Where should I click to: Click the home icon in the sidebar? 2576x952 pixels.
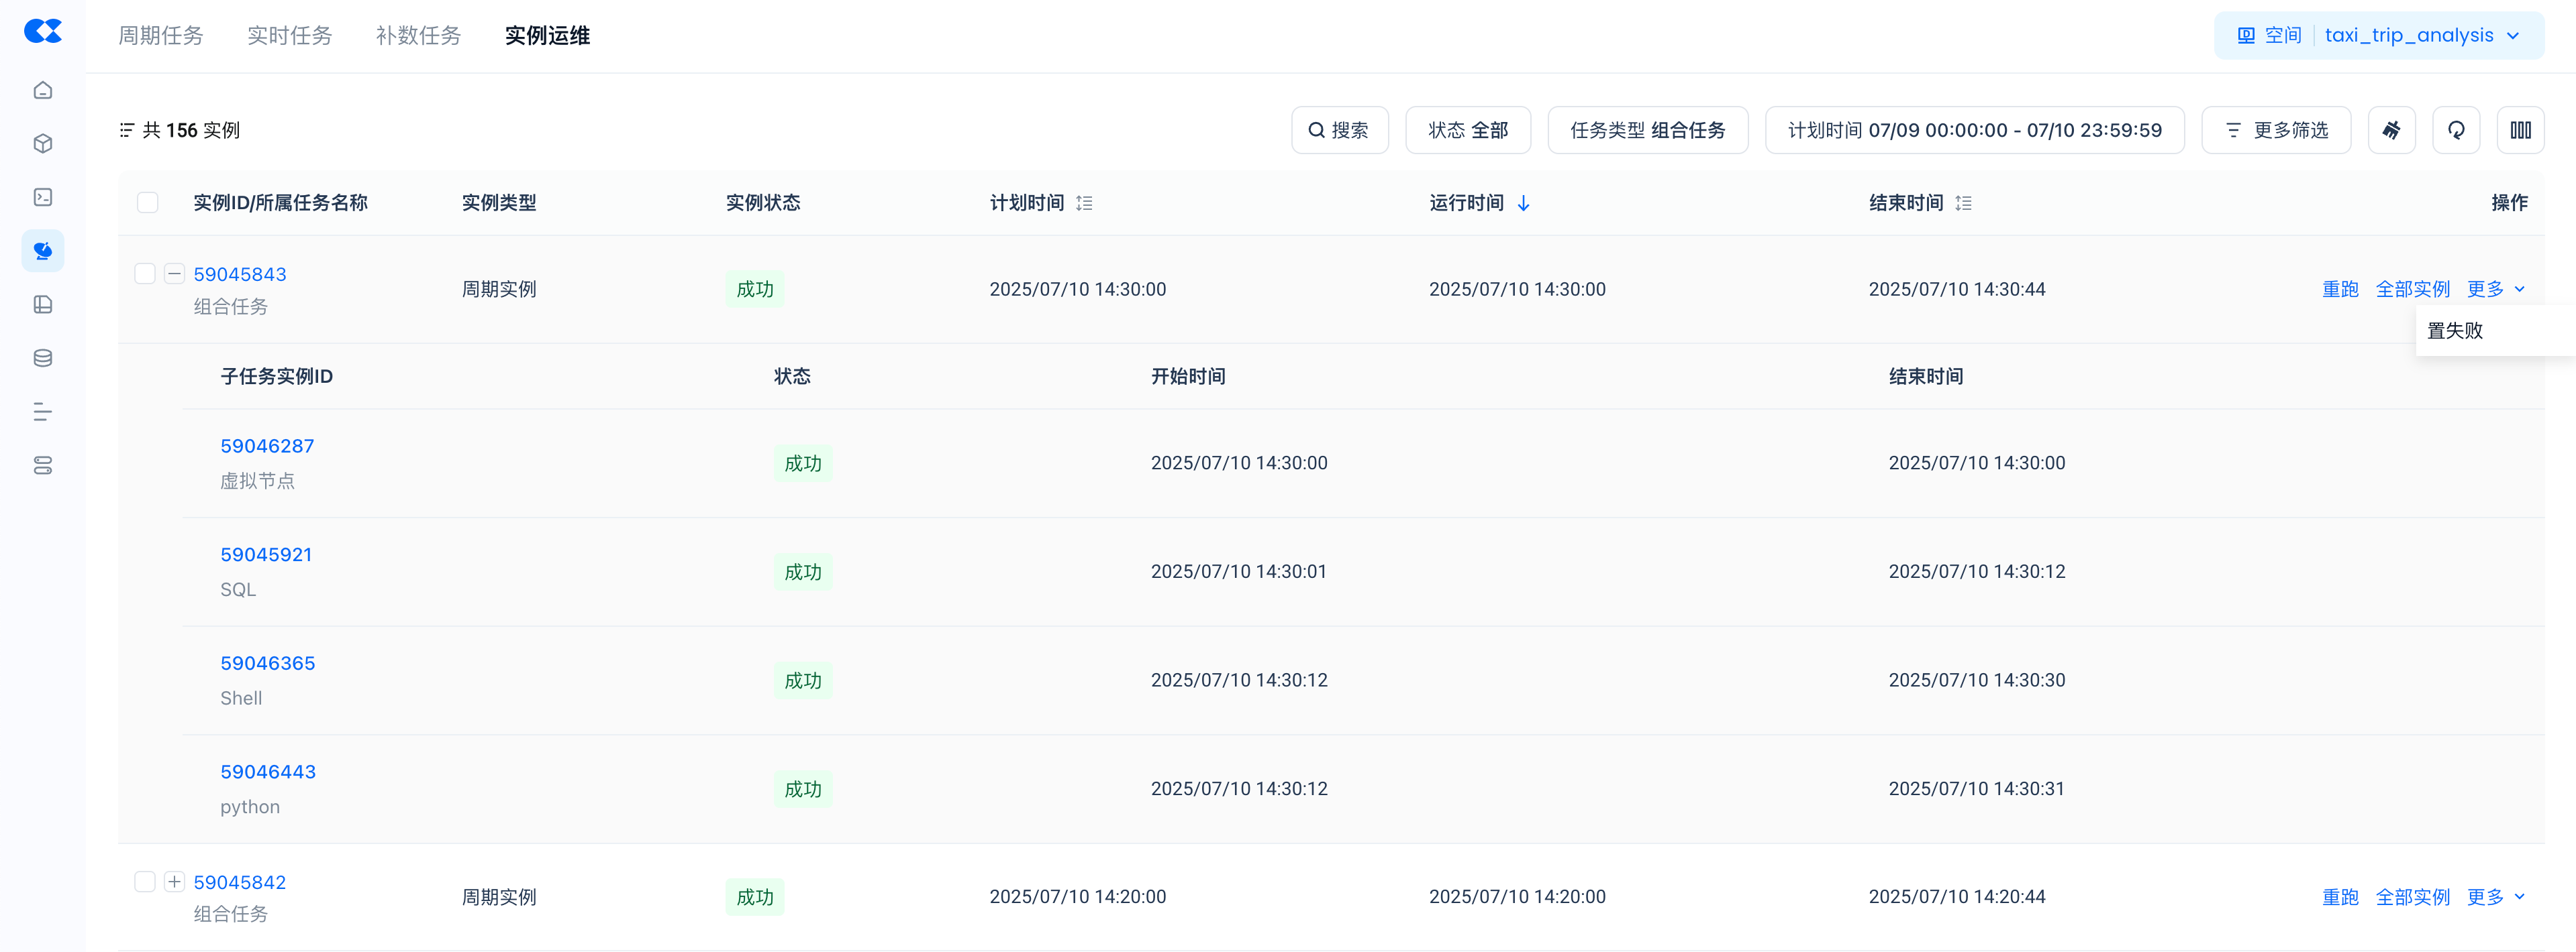pyautogui.click(x=43, y=90)
